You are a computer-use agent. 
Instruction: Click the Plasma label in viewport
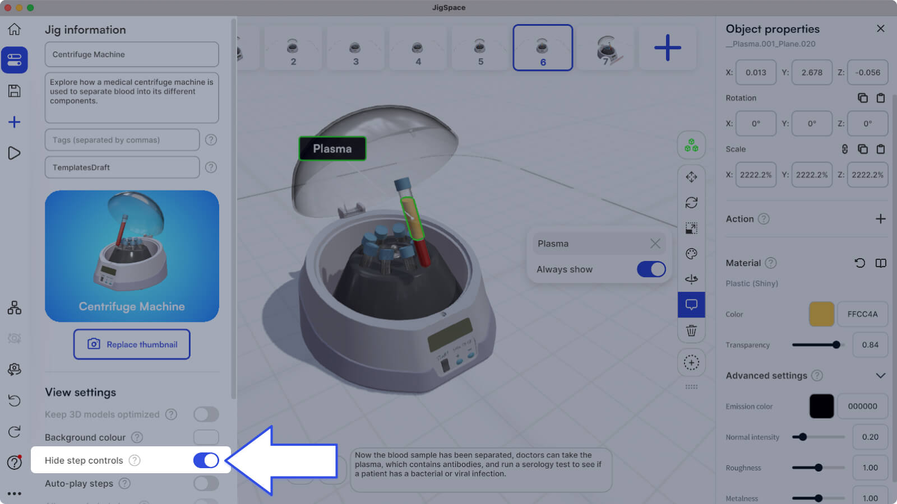332,149
